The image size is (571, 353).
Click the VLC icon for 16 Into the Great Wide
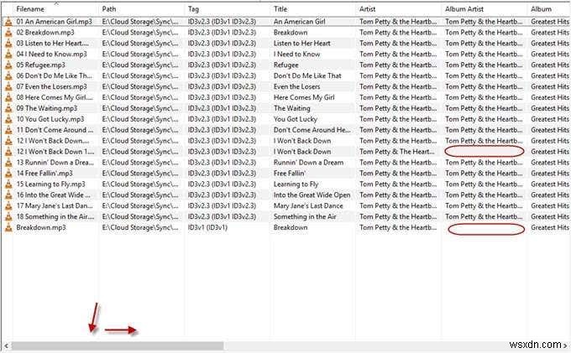(8, 195)
